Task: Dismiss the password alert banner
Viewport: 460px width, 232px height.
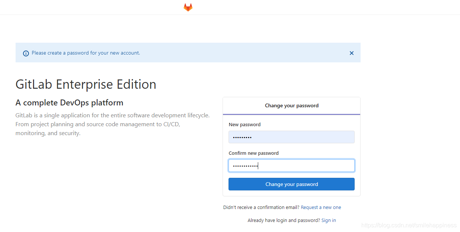Action: [x=352, y=53]
